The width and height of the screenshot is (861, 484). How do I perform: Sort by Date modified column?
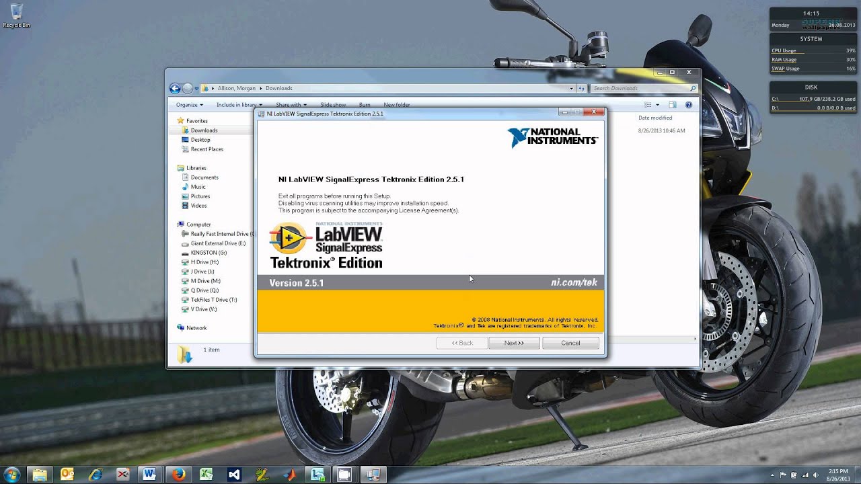[654, 118]
